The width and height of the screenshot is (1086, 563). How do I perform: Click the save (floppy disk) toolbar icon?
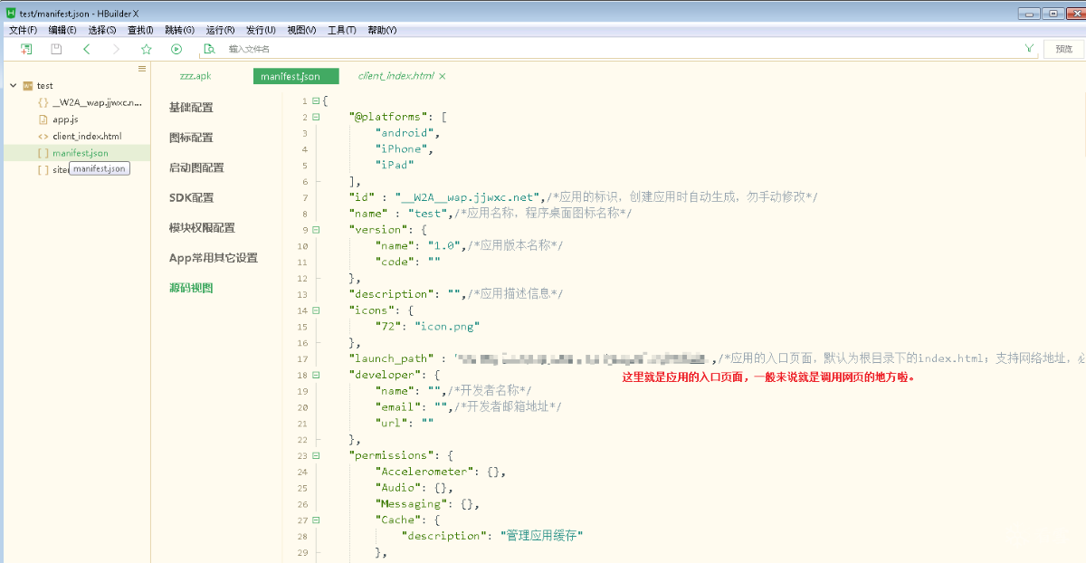pos(56,49)
